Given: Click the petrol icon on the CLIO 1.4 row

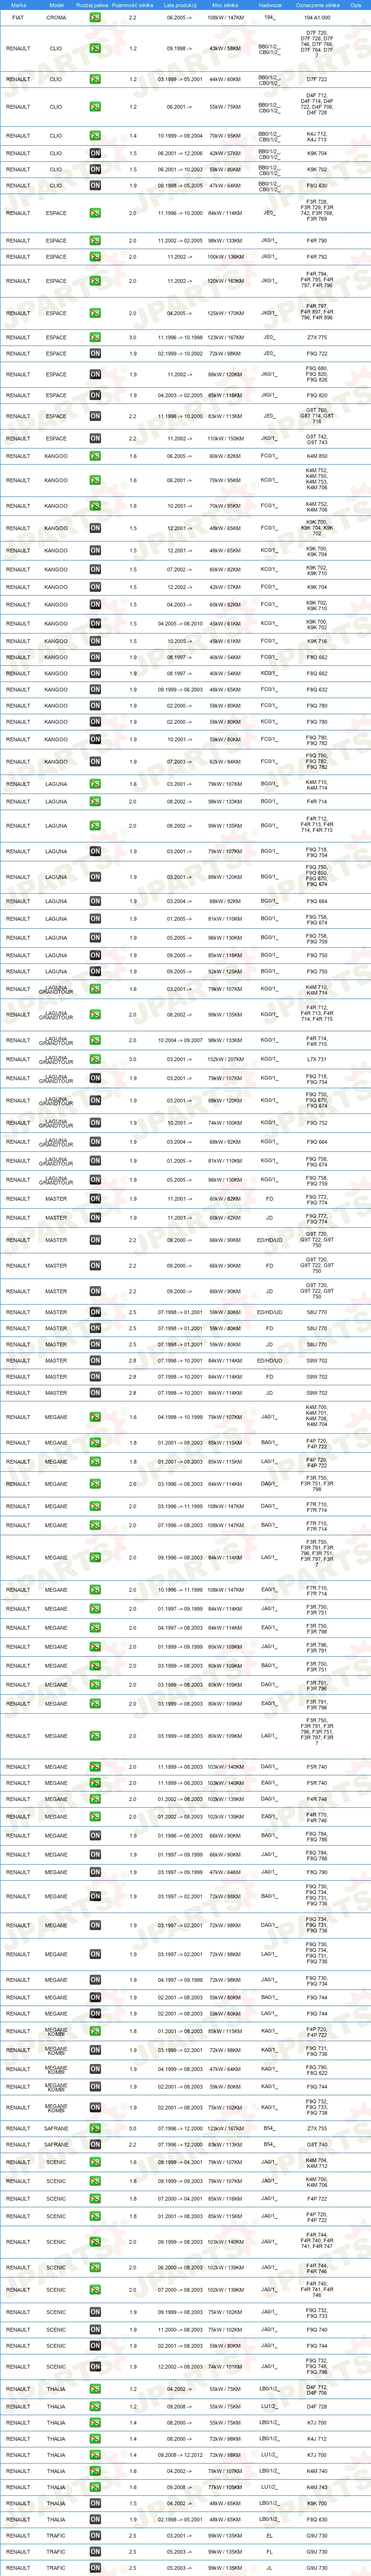Looking at the screenshot, I should 95,136.
